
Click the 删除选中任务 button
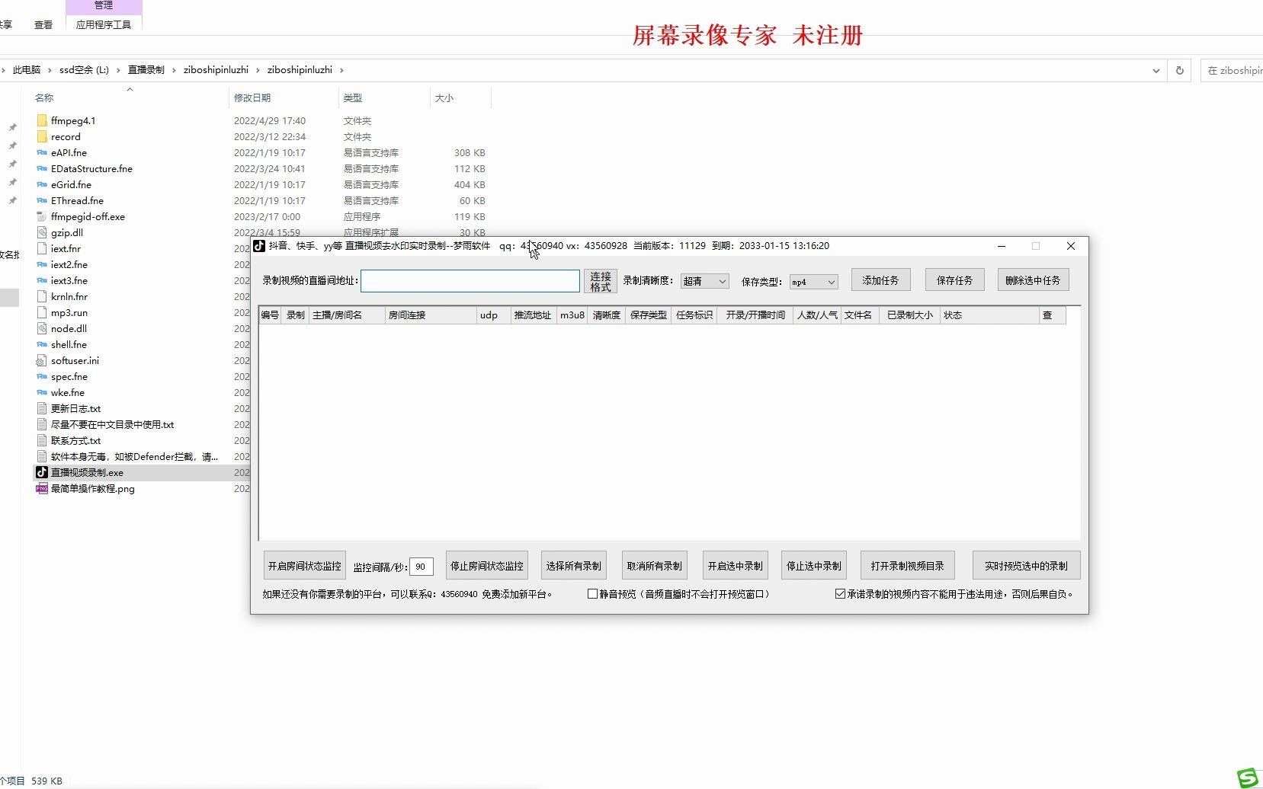(x=1033, y=280)
